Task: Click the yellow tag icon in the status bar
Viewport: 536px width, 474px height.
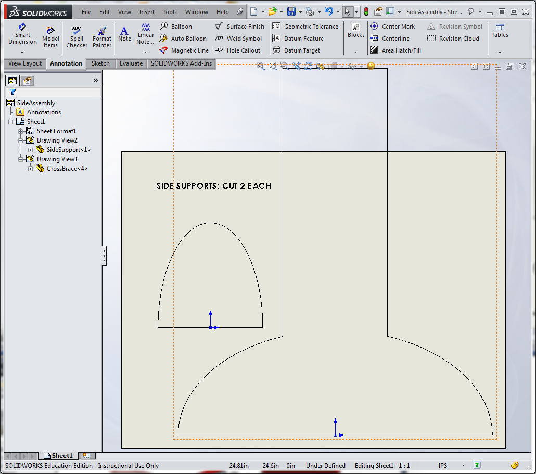Action: 515,465
